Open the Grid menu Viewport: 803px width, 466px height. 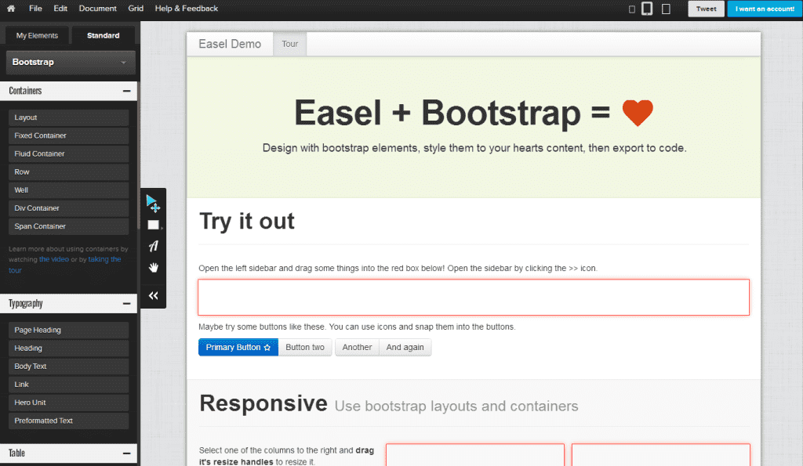[x=135, y=8]
